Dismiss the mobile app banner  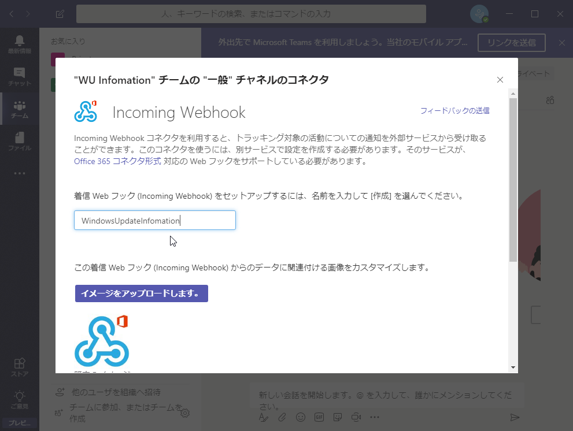[x=562, y=43]
